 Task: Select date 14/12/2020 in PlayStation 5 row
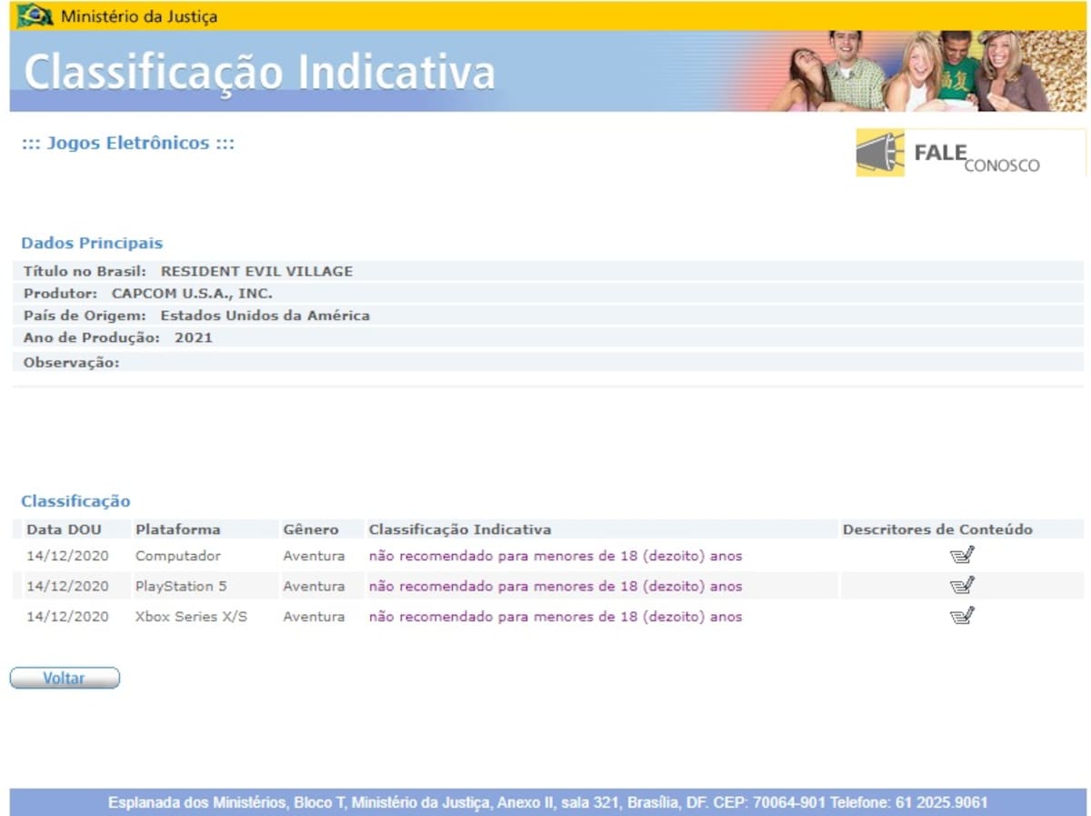point(67,586)
